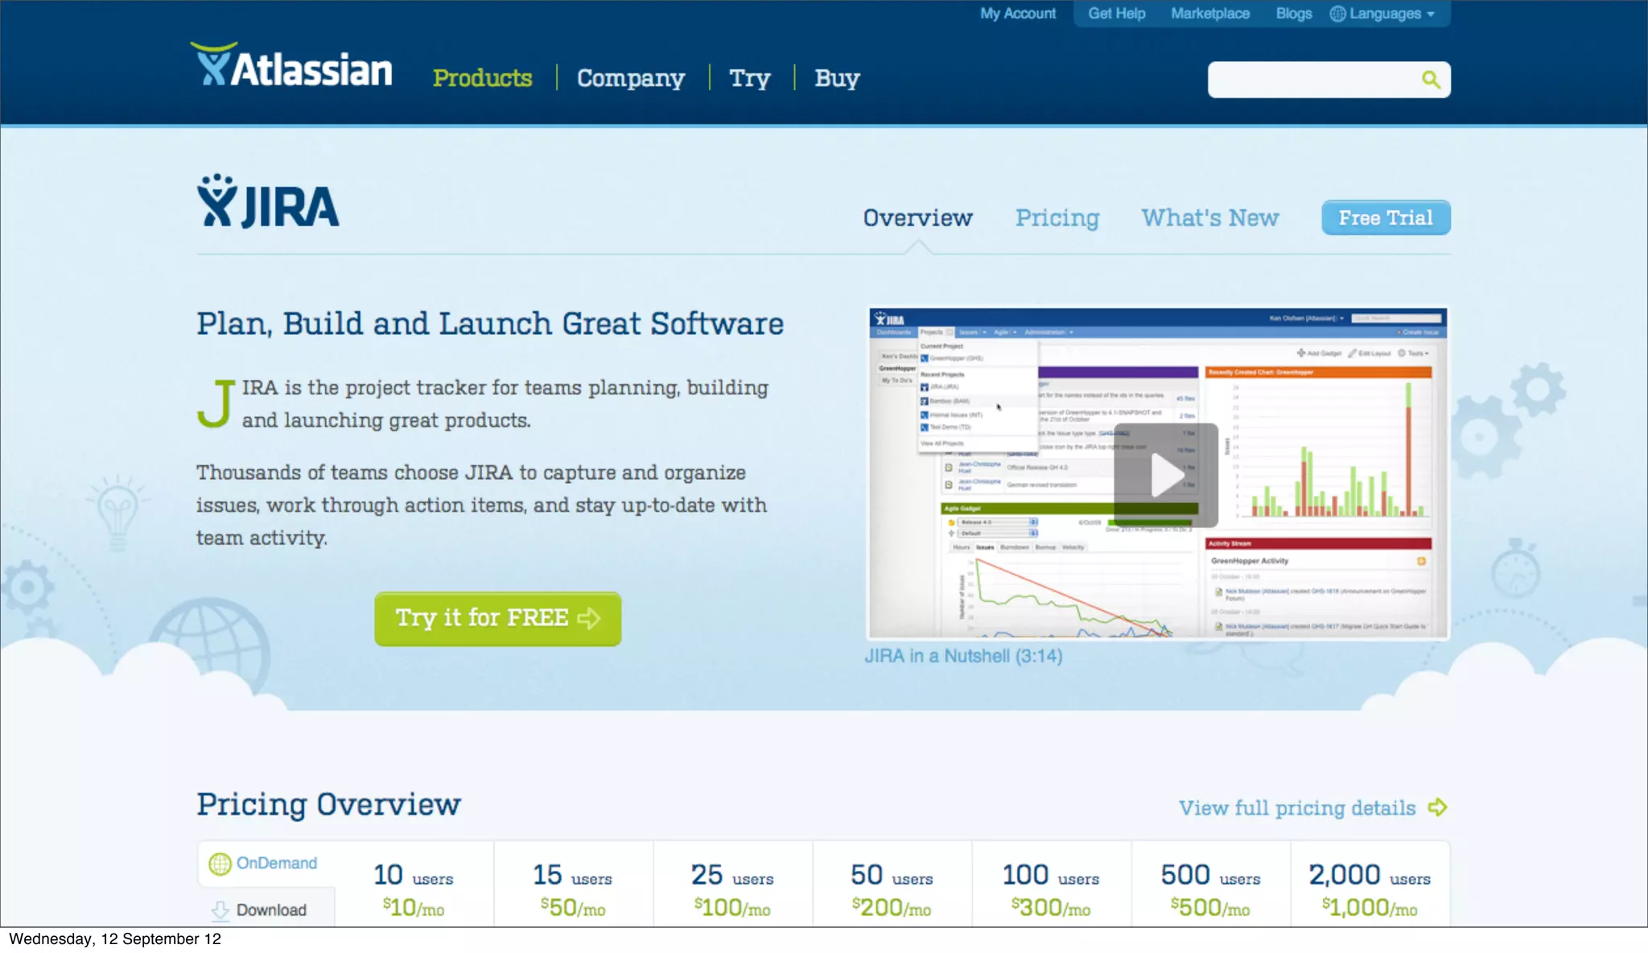Select the OnDemand pricing option
The height and width of the screenshot is (953, 1648).
(276, 863)
